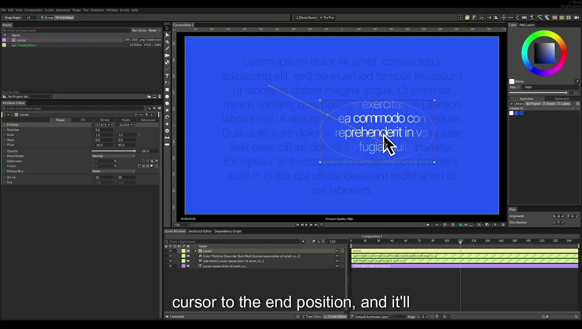Select the gear-shaped Cog tool

coord(167,131)
